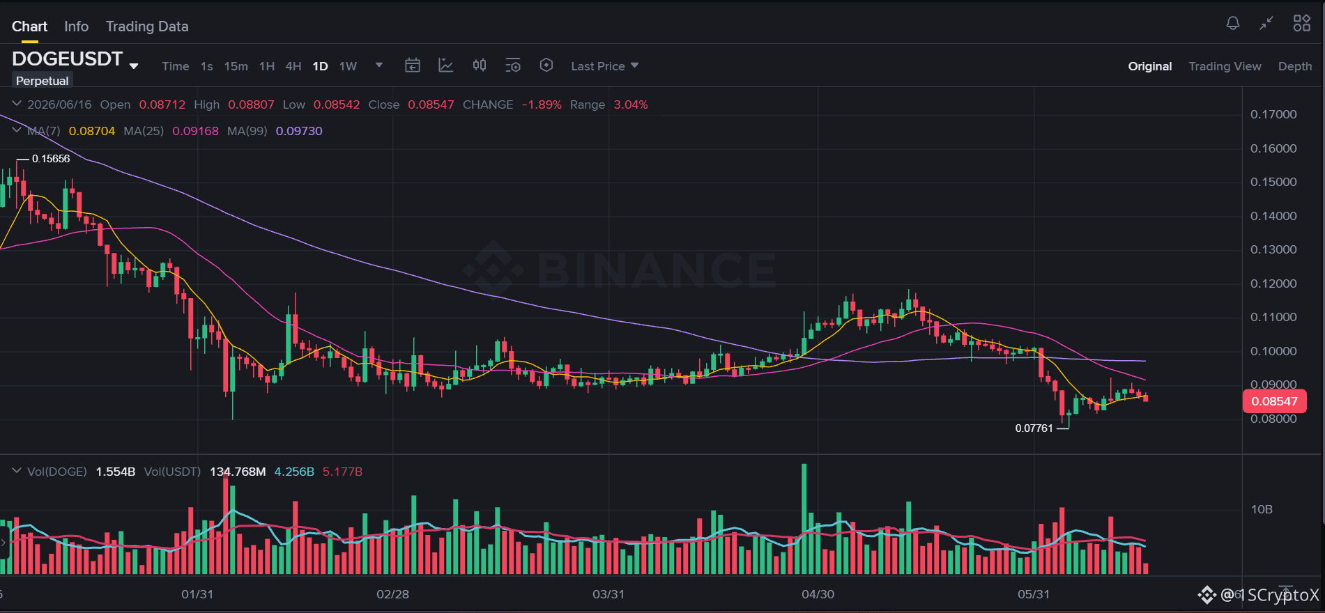This screenshot has height=613, width=1325.
Task: Open the technical indicators line chart icon
Action: tap(446, 65)
